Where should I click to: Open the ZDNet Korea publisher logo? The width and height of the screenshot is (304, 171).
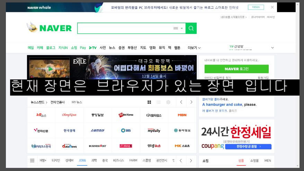point(126,115)
